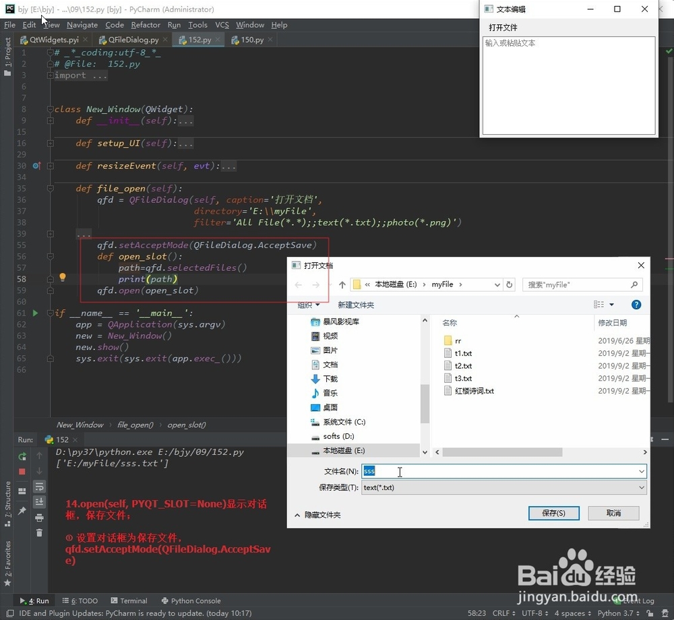Open the file name combo box dropdown arrow
Viewport: 674px width, 620px height.
pos(642,471)
